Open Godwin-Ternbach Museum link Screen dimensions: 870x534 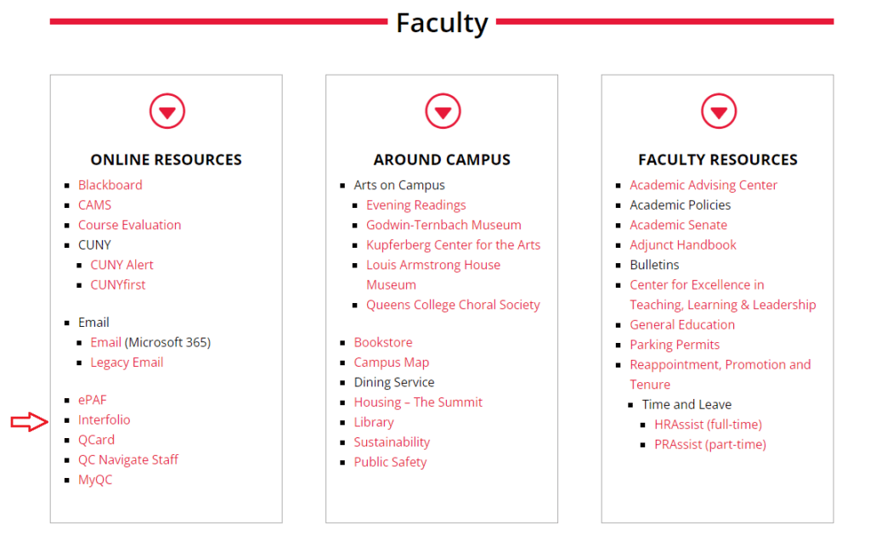pos(443,225)
